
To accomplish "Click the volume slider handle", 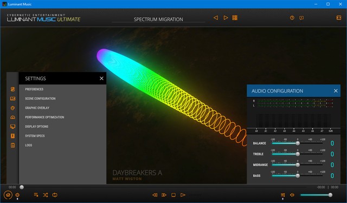I will point(330,195).
